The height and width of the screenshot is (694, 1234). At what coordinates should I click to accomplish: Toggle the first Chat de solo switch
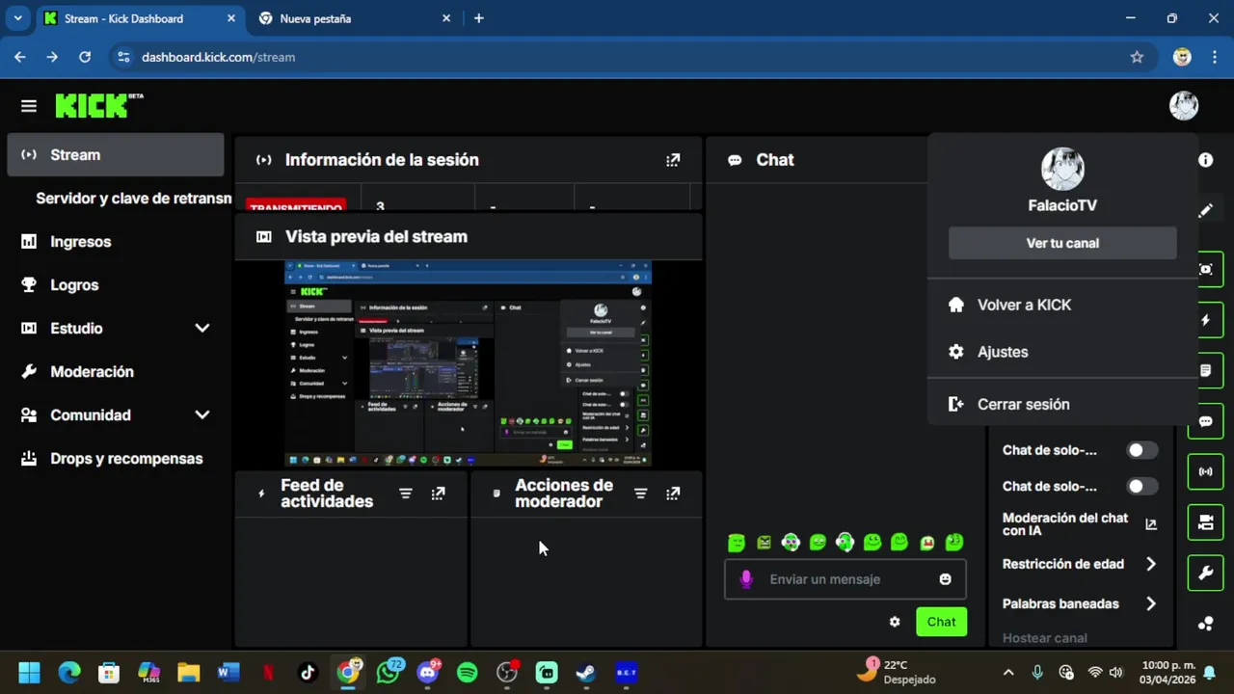coord(1142,450)
